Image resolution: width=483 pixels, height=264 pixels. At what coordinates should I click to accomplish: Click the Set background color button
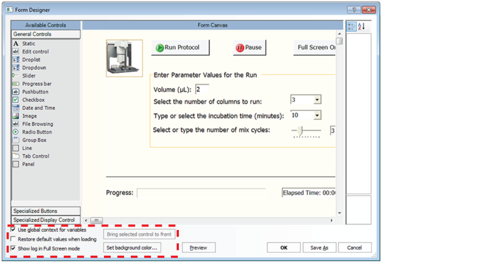tap(132, 247)
